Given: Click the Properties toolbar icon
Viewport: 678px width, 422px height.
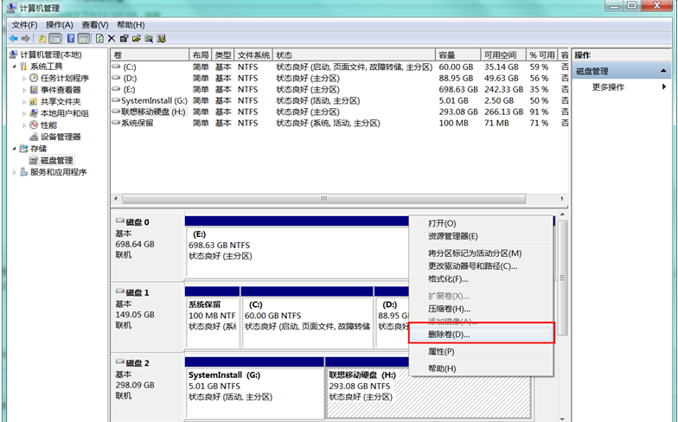Looking at the screenshot, I should [124, 39].
